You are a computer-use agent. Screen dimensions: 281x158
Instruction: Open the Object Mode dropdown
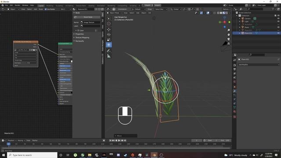(114, 13)
